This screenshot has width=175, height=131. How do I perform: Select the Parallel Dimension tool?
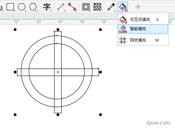pos(61,7)
